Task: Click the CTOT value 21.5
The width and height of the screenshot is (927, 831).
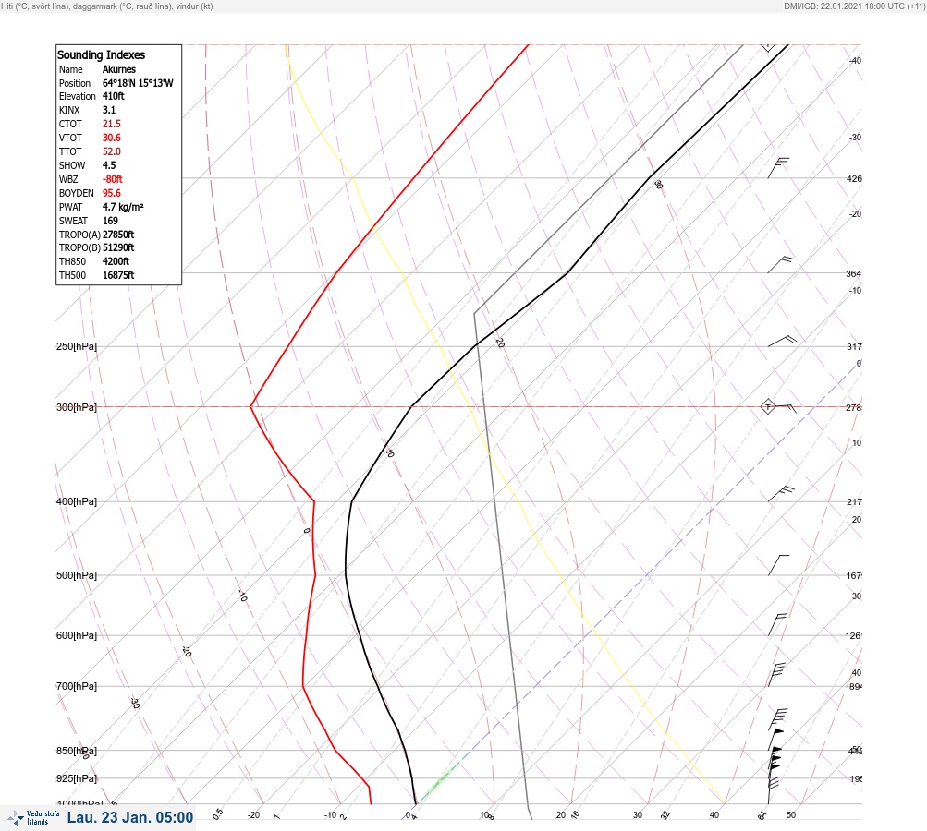Action: click(x=111, y=124)
